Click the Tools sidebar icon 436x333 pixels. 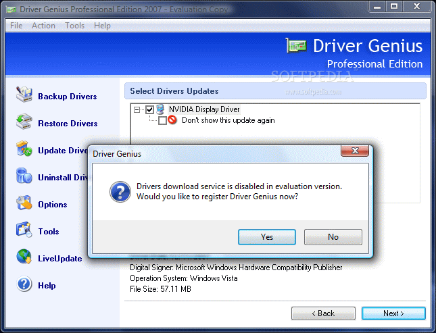click(24, 230)
